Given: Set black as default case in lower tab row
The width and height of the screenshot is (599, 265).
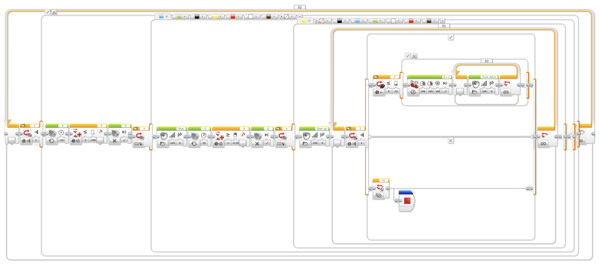Looking at the screenshot, I should [335, 21].
